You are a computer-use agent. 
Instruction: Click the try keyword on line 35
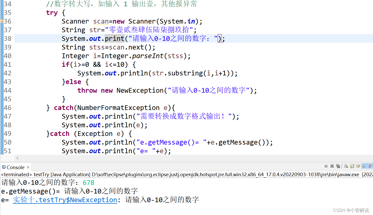[x=52, y=13]
